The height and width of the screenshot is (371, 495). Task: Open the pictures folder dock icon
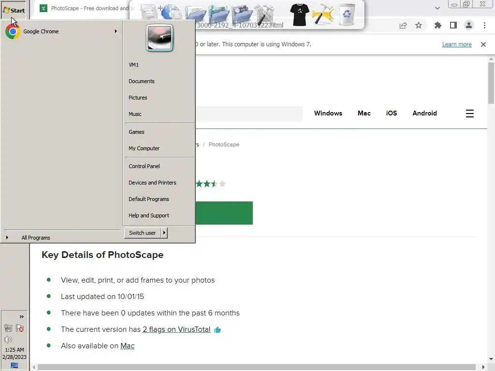click(x=242, y=14)
